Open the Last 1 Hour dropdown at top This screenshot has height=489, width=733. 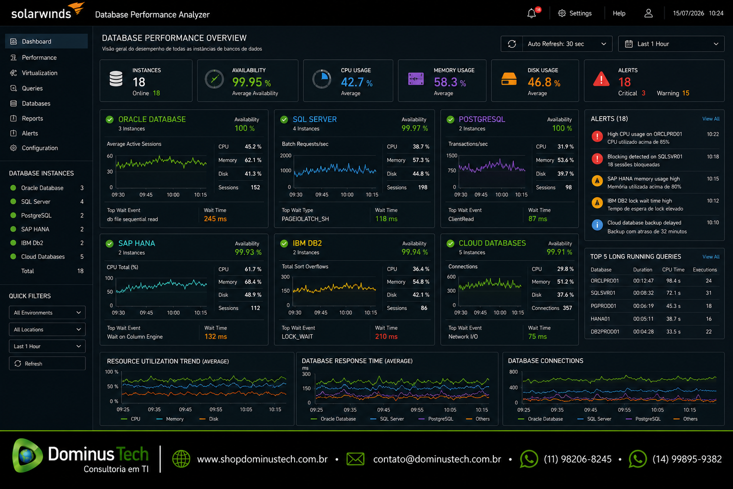pyautogui.click(x=671, y=44)
